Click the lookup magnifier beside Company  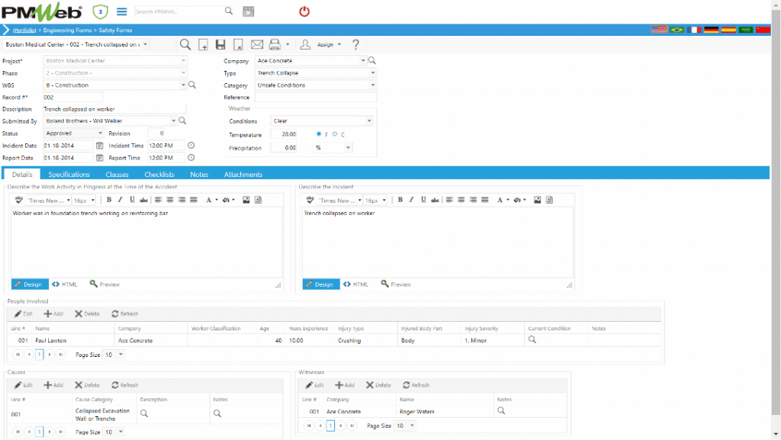[x=371, y=60]
